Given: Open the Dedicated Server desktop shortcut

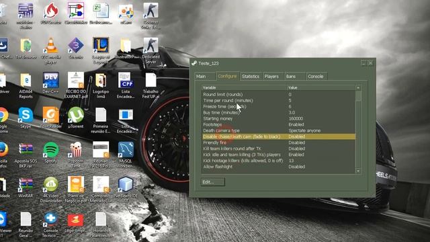Looking at the screenshot, I should [x=150, y=51].
